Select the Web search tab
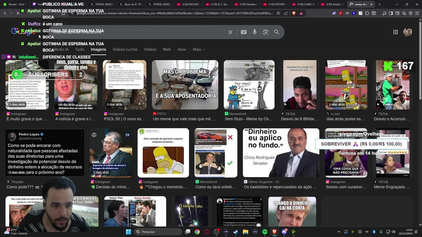Viewport: 422px width, 237px height. [167, 49]
